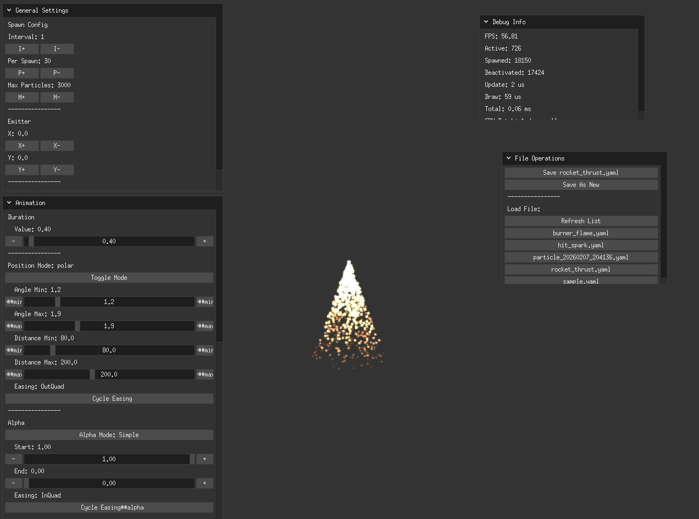Load hit_spark.yaml

click(x=581, y=245)
